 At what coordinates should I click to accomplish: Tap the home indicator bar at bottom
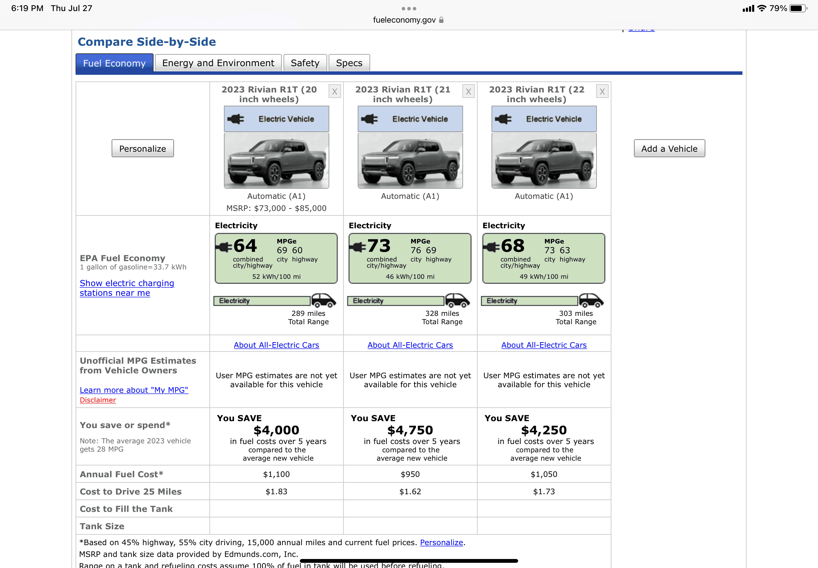(409, 561)
